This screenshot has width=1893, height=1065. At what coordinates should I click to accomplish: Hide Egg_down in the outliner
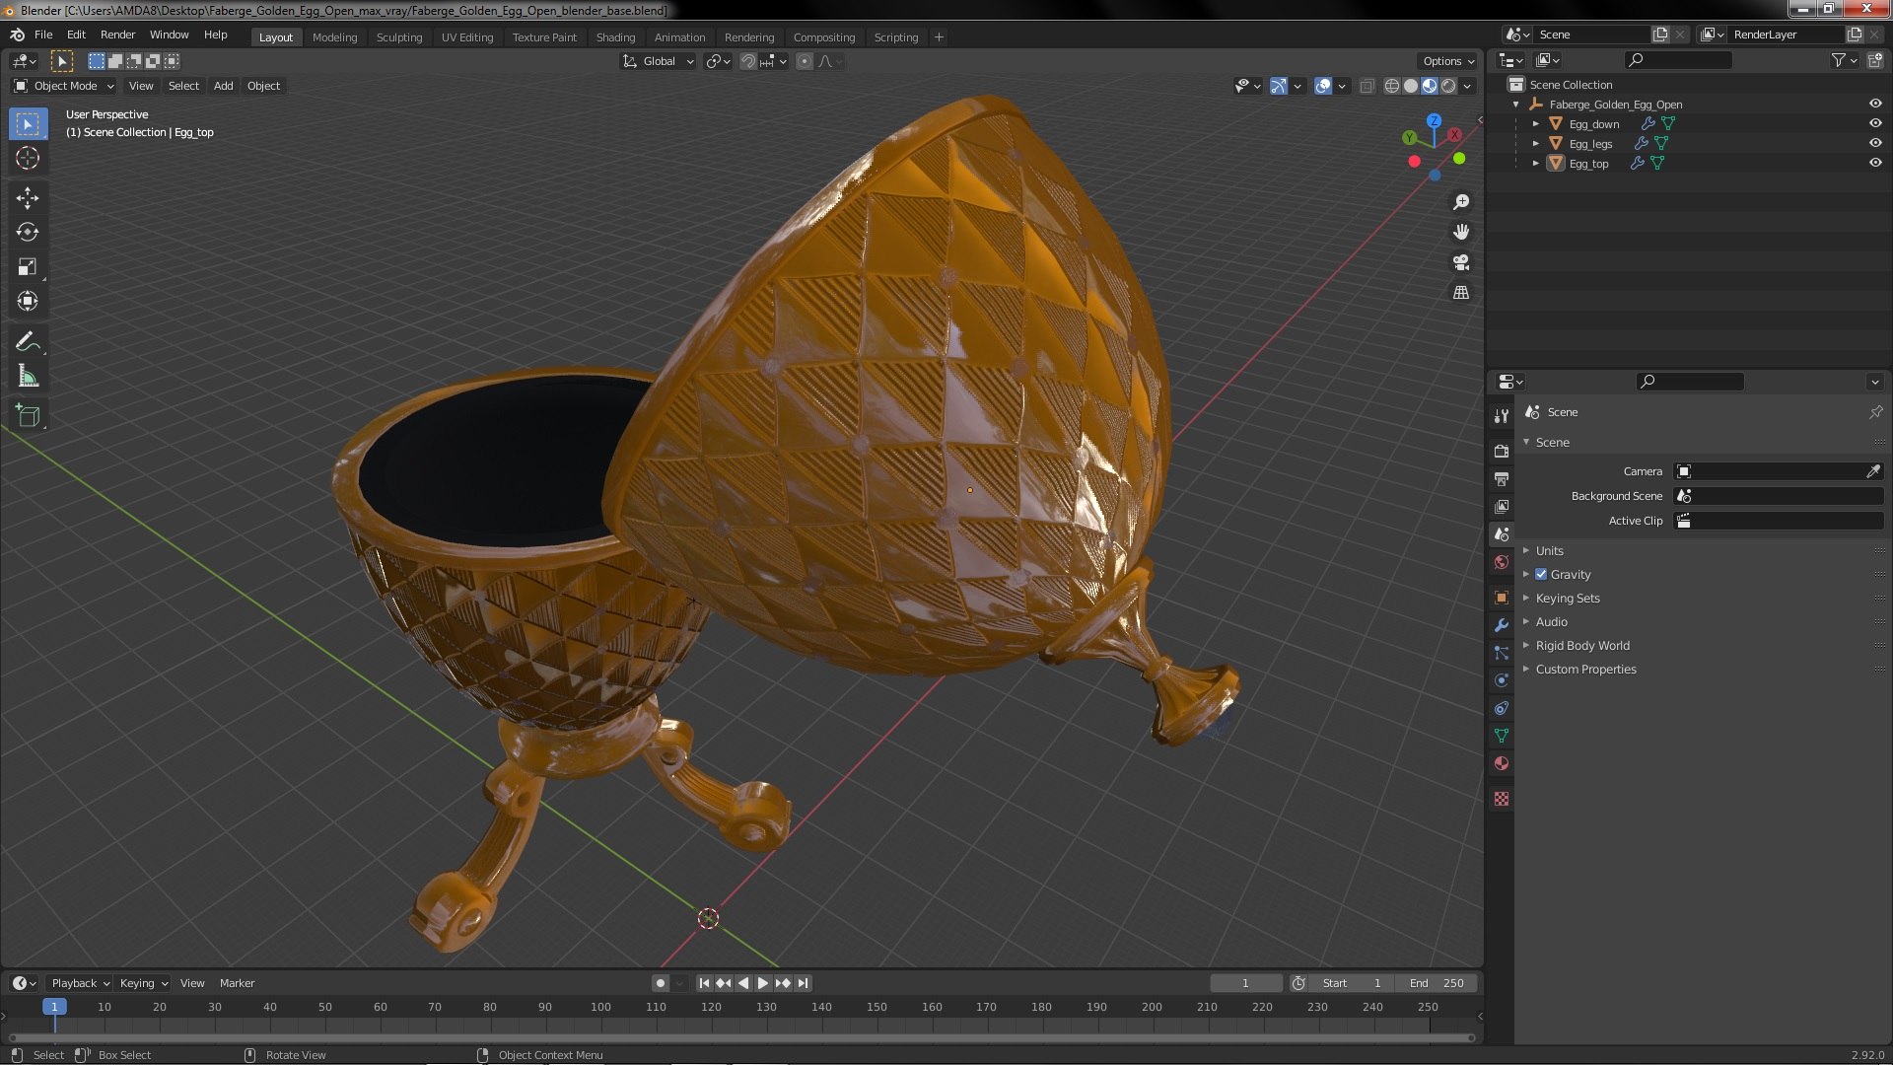tap(1874, 123)
